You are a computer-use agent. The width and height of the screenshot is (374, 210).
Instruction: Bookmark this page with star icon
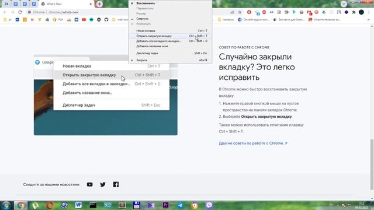tap(240, 12)
